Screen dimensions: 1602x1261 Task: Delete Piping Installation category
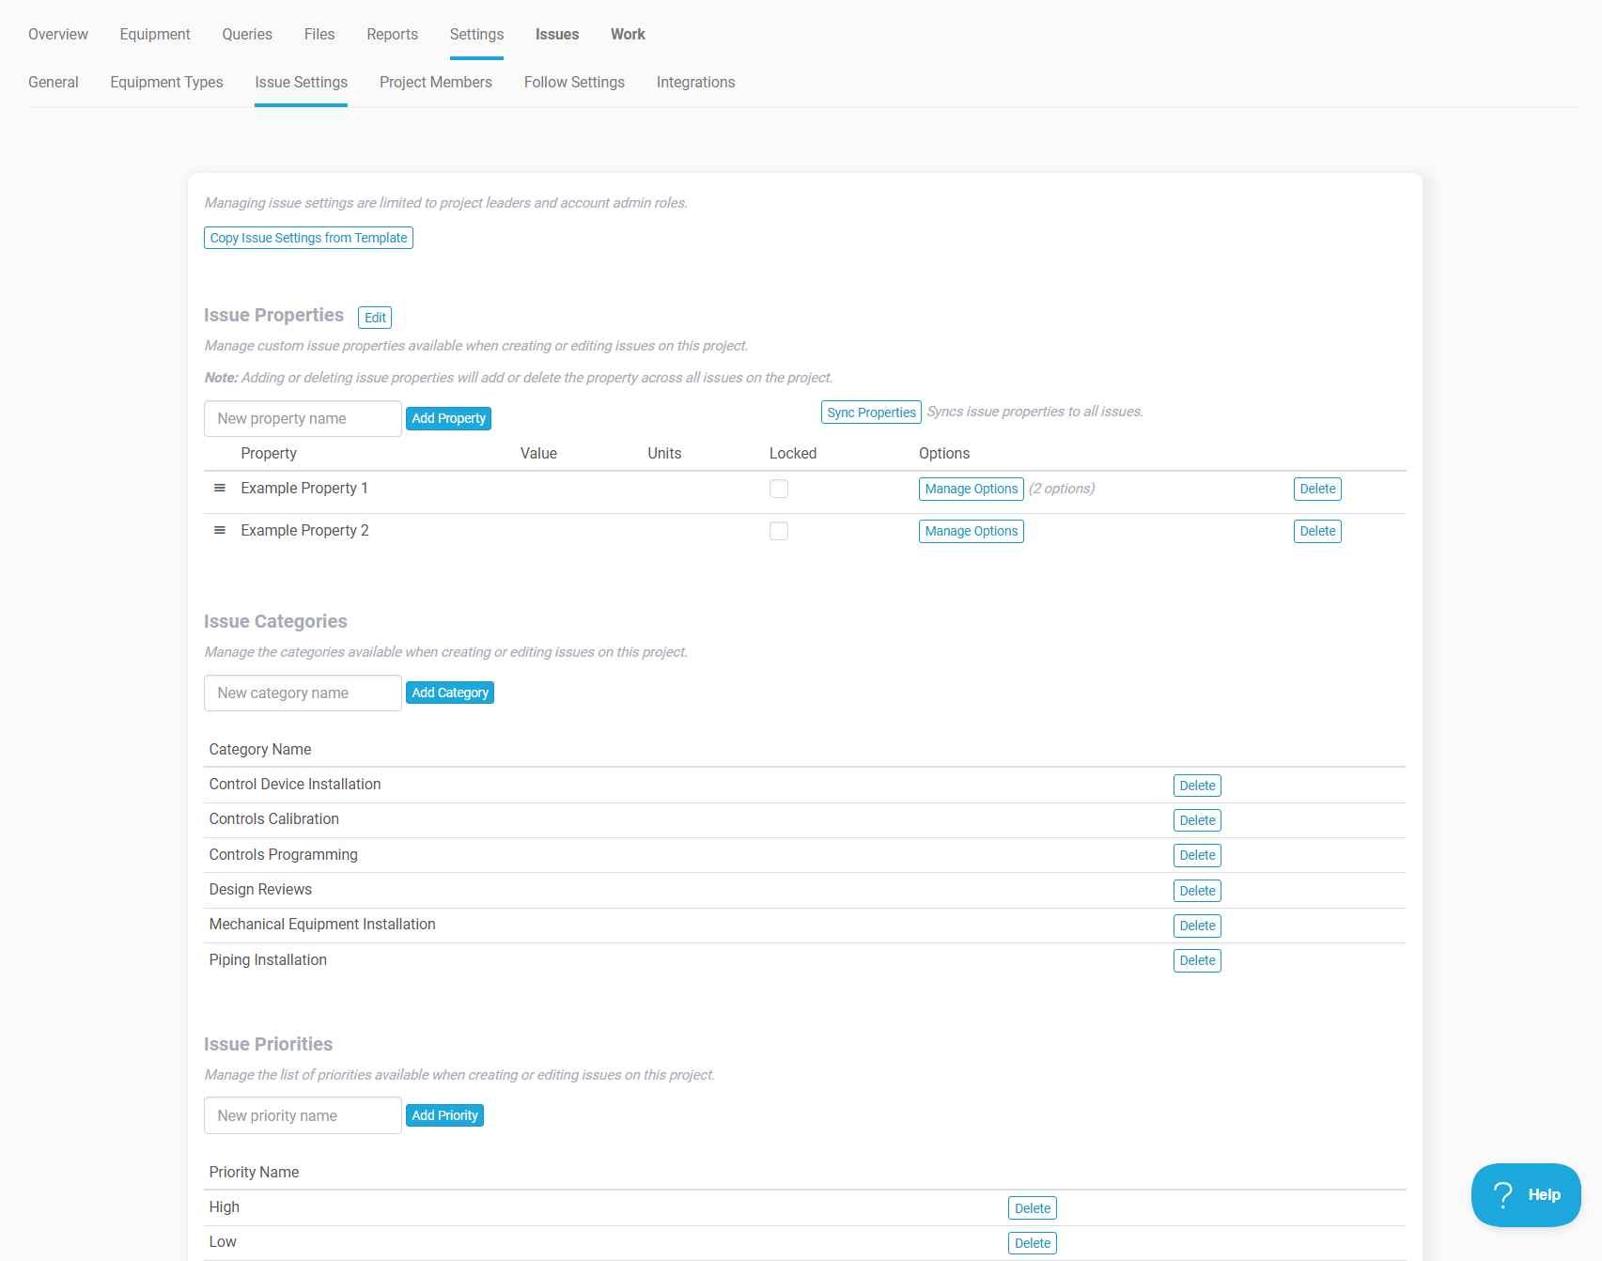pos(1197,960)
